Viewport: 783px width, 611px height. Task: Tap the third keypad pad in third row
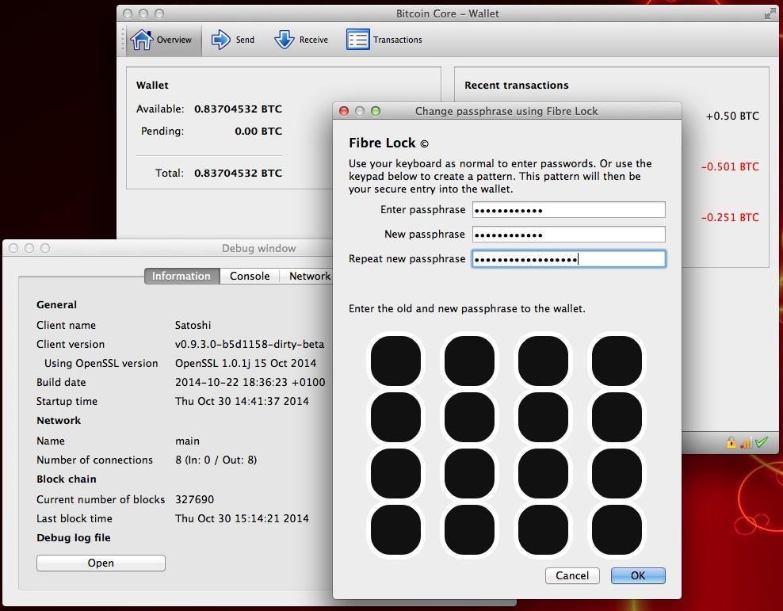pyautogui.click(x=544, y=473)
